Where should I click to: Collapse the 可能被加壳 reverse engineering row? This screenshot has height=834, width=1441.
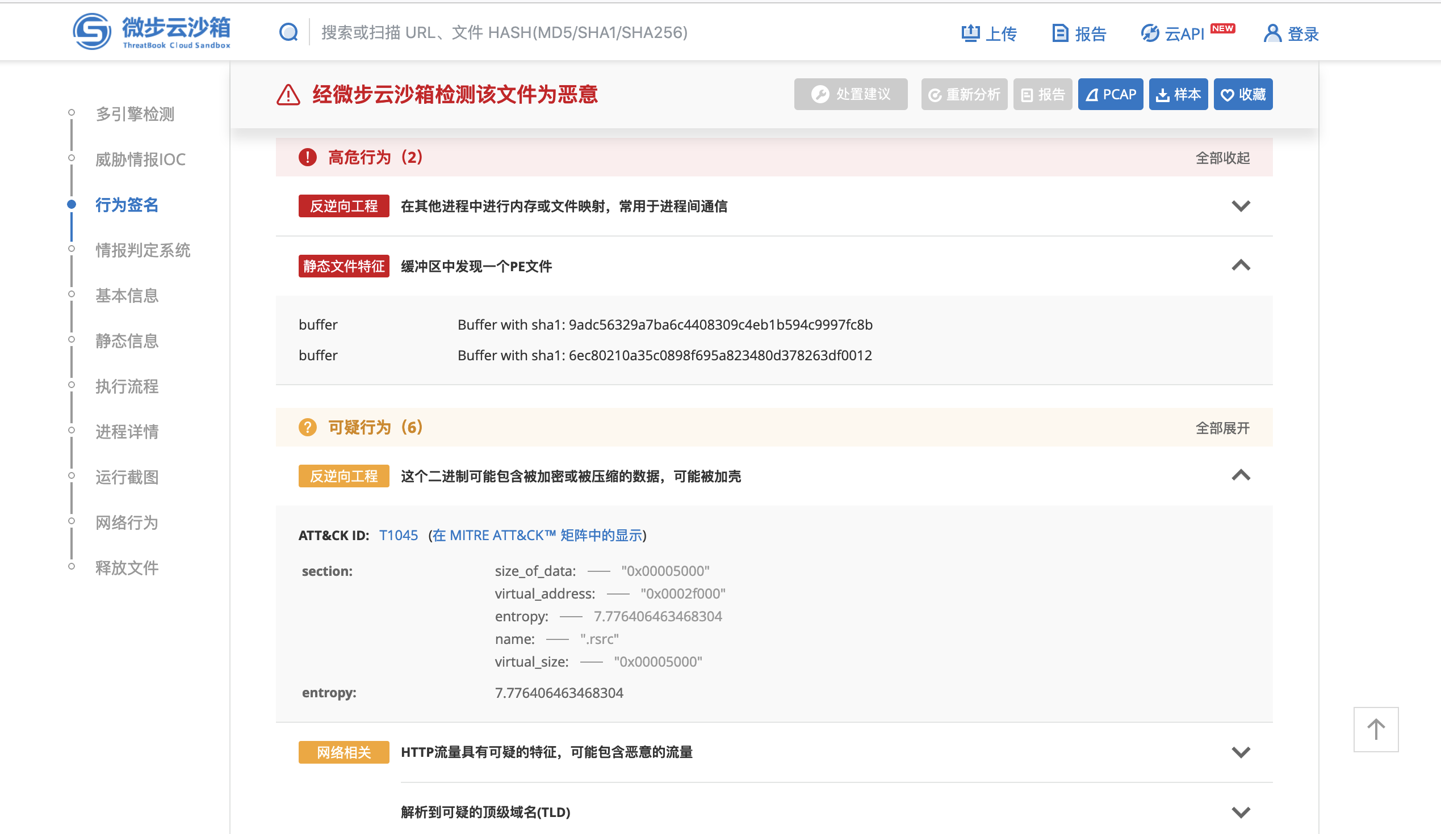pyautogui.click(x=1240, y=476)
